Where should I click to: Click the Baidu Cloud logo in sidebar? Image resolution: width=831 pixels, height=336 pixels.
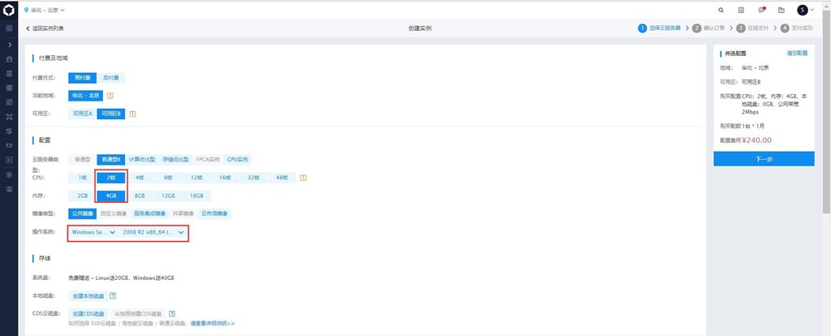(x=9, y=10)
